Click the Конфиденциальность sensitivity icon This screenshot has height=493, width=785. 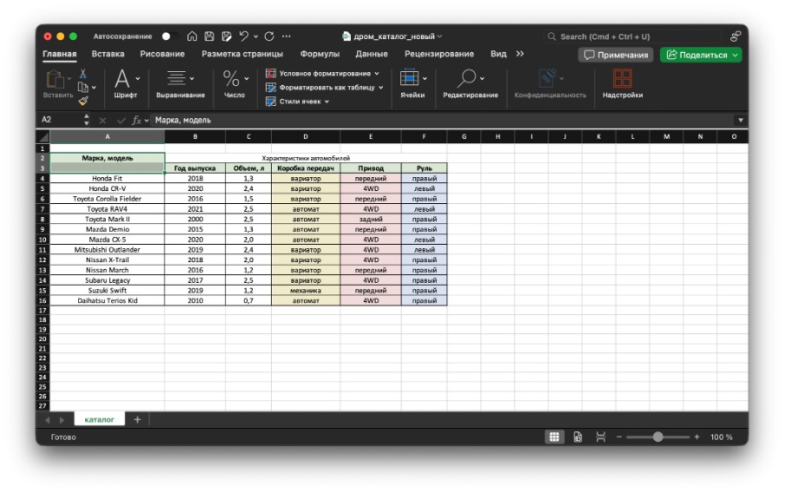[547, 79]
